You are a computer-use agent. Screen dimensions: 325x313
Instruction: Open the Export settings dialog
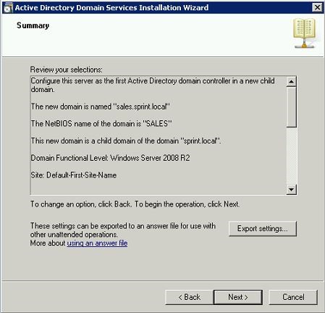(x=263, y=228)
